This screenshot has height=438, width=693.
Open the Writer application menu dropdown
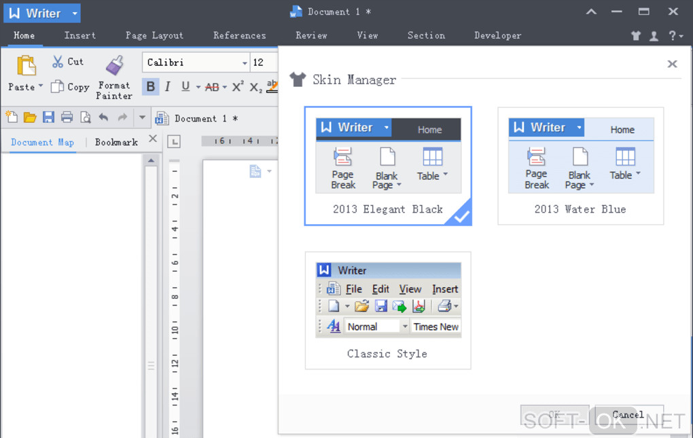tap(75, 14)
